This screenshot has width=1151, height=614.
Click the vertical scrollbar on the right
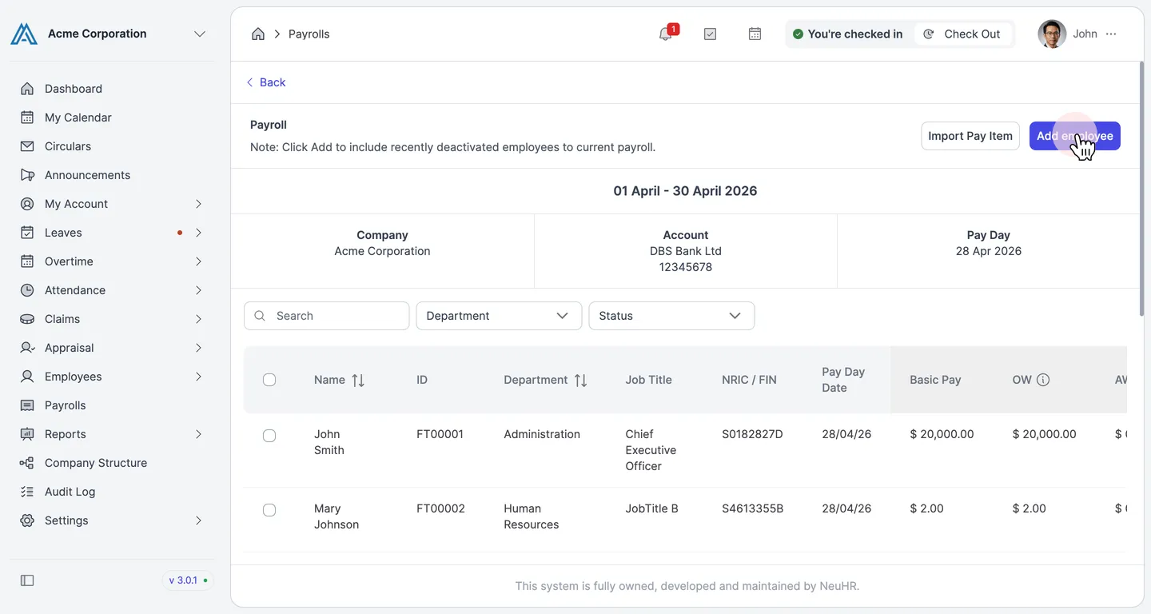1140,189
